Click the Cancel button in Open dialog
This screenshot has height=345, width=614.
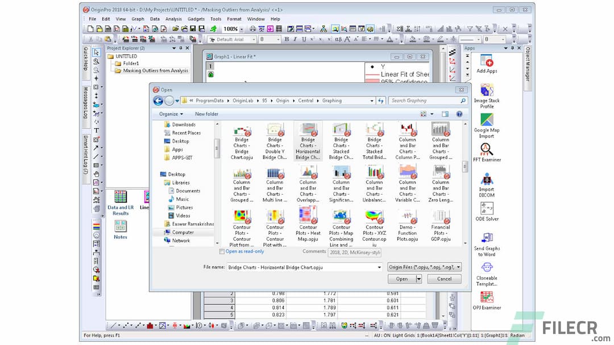(444, 279)
